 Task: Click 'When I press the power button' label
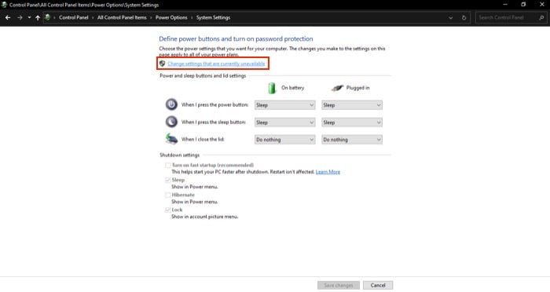214,105
